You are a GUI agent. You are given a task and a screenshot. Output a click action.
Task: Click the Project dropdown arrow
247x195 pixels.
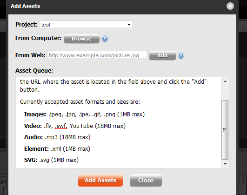point(129,25)
